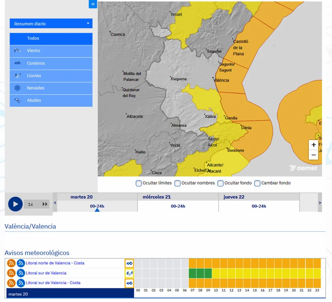Viewport: 332px width, 302px height.
Task: Zoom in on the map
Action: click(x=314, y=145)
